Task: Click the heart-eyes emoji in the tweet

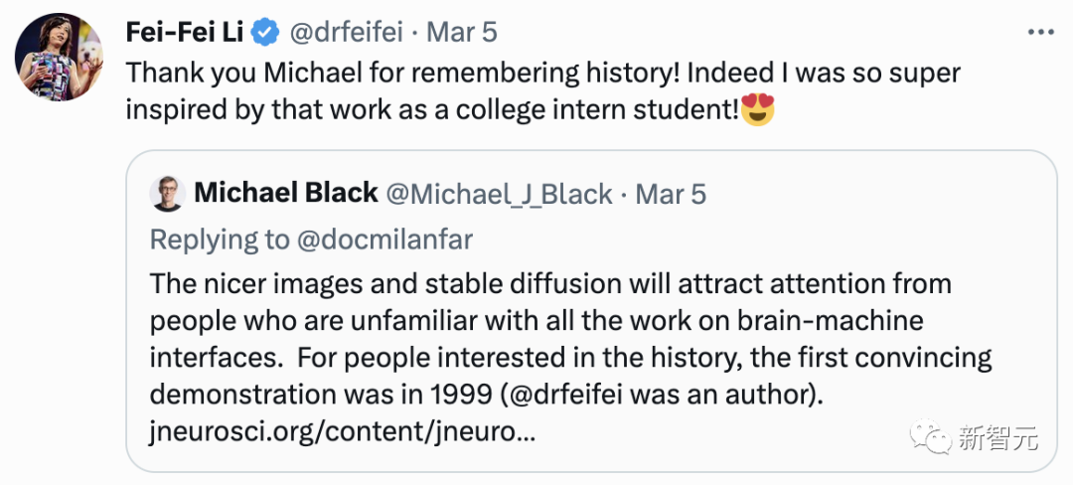Action: tap(757, 110)
